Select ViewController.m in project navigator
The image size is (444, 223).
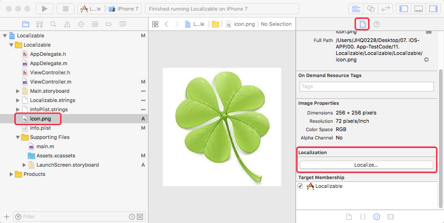pos(50,82)
